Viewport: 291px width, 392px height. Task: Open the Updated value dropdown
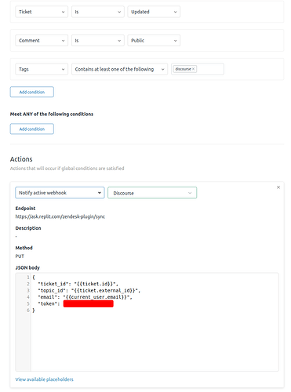pos(154,12)
